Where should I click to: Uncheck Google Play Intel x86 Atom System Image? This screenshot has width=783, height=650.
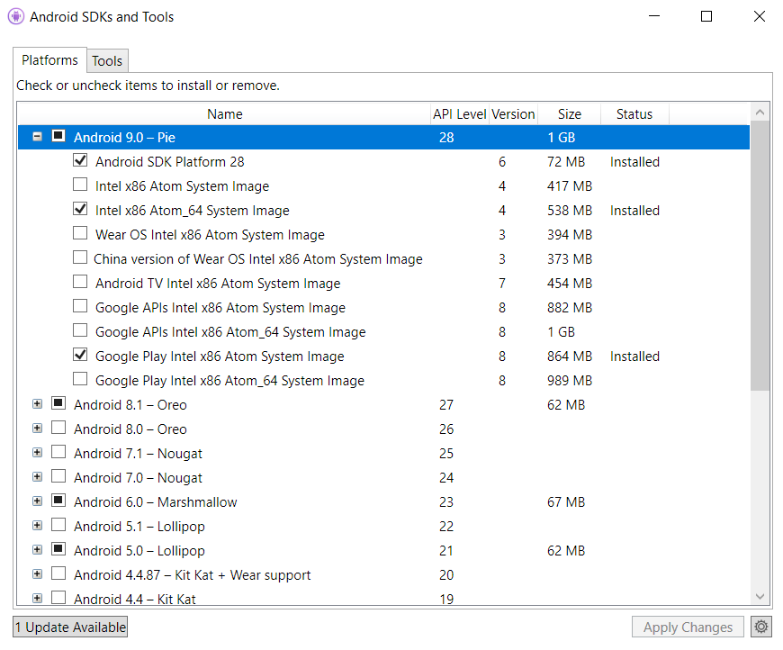click(80, 355)
